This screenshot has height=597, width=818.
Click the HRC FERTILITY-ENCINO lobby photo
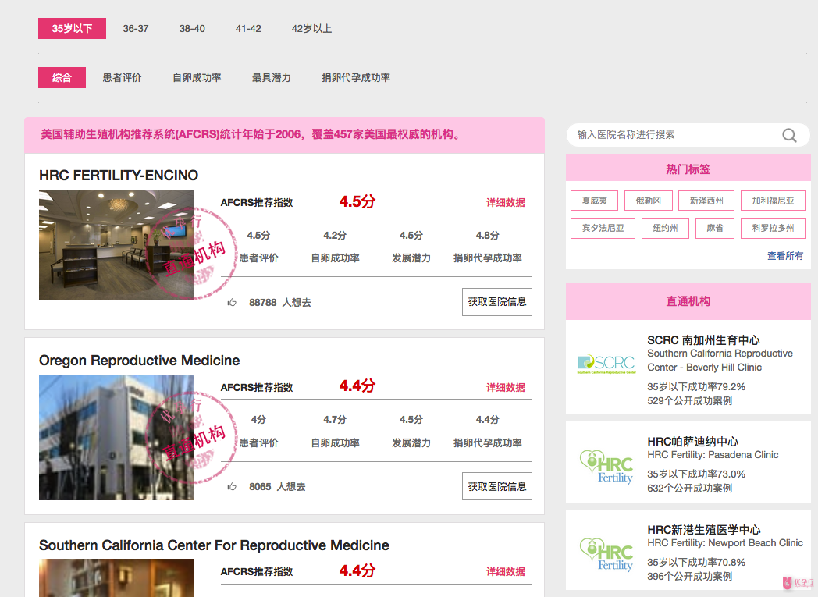(116, 244)
